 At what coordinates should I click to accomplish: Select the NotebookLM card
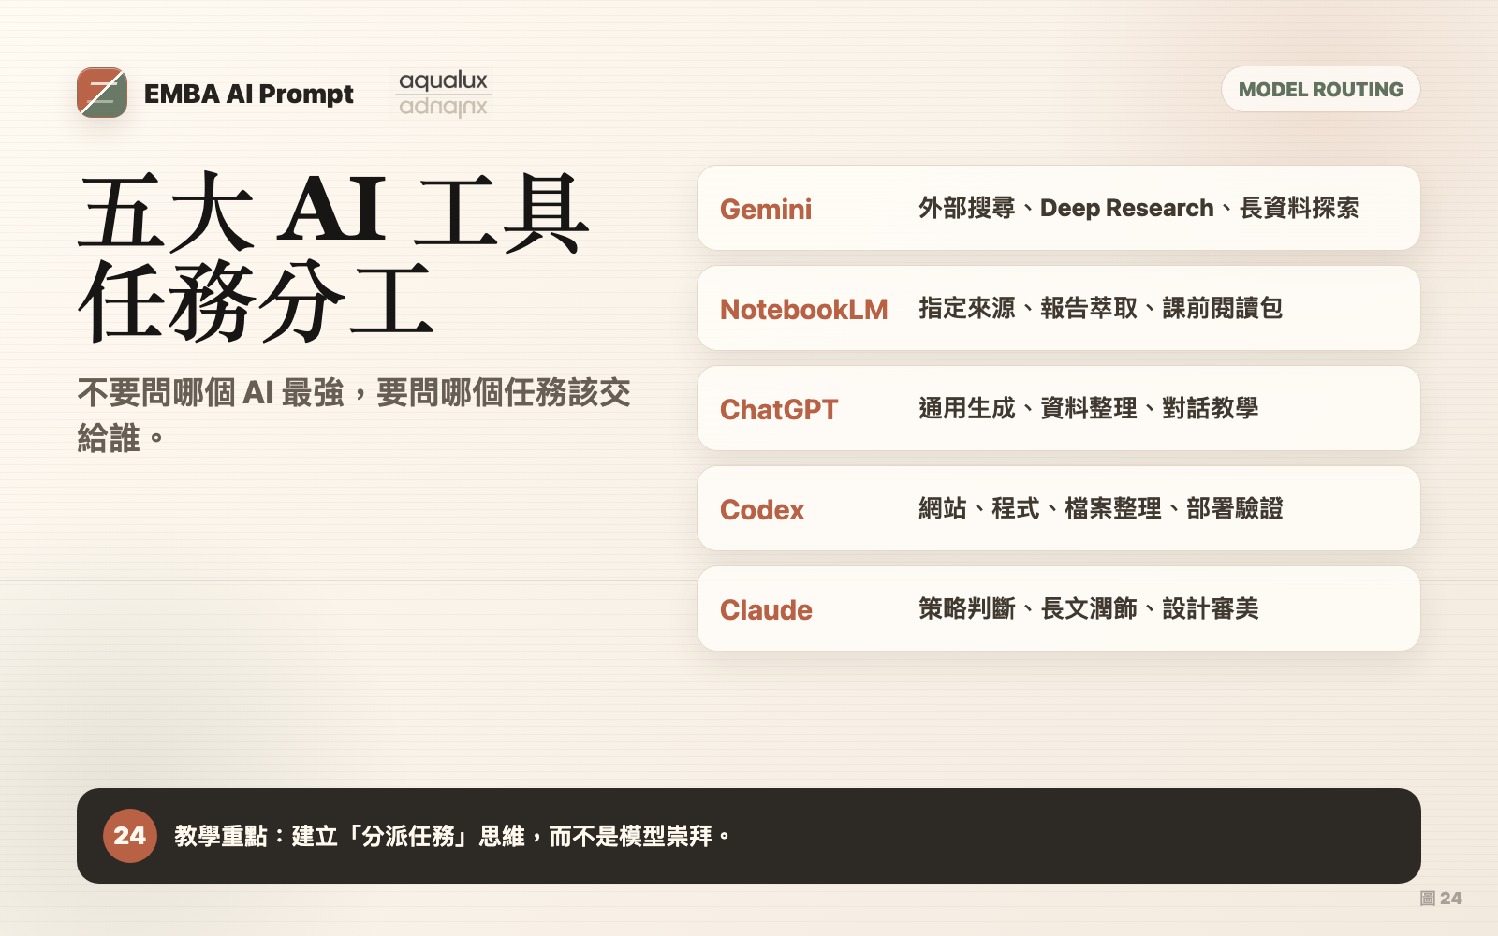(x=1058, y=308)
